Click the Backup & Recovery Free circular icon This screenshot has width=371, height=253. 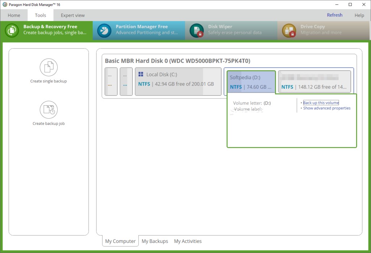coord(12,30)
